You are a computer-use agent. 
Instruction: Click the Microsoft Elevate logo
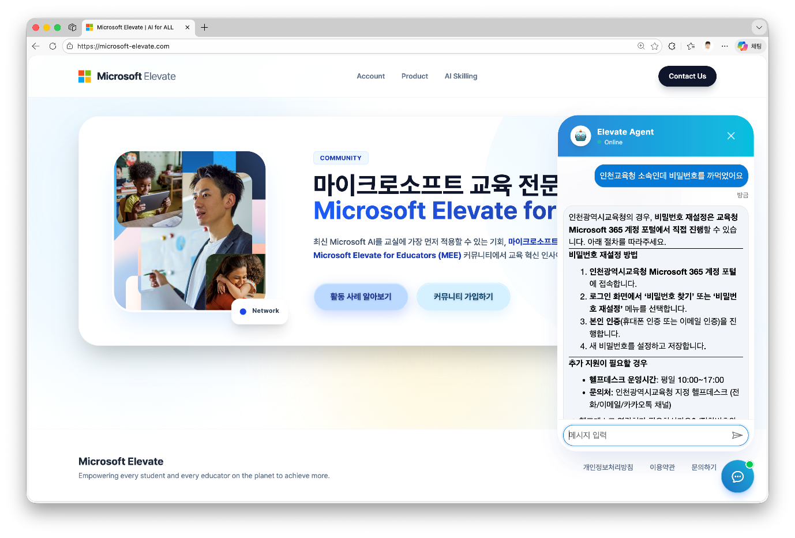pos(127,76)
